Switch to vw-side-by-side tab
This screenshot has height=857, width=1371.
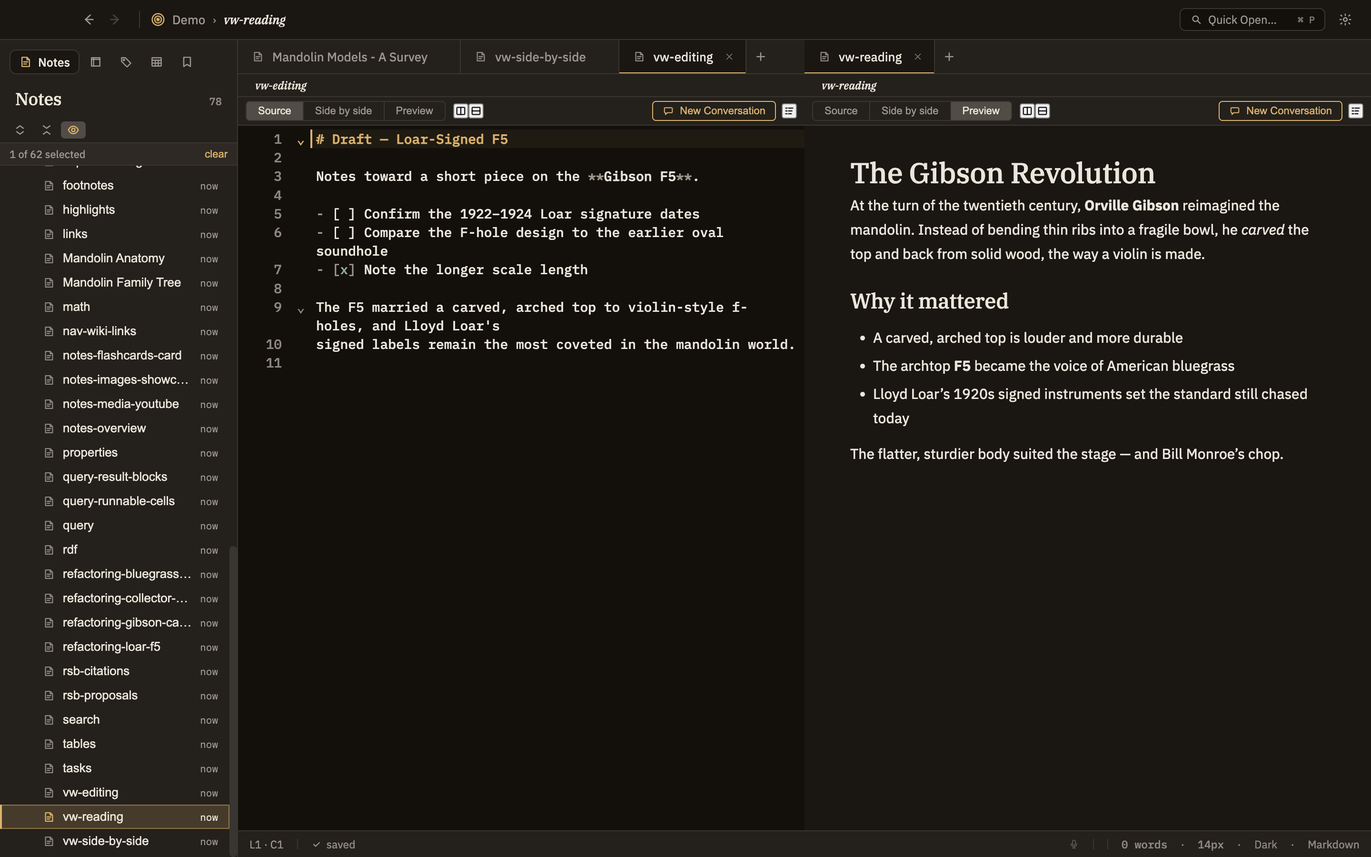pyautogui.click(x=539, y=57)
